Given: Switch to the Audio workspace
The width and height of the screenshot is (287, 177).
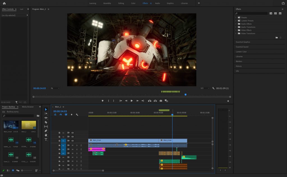Looking at the screenshot, I should coord(158,3).
